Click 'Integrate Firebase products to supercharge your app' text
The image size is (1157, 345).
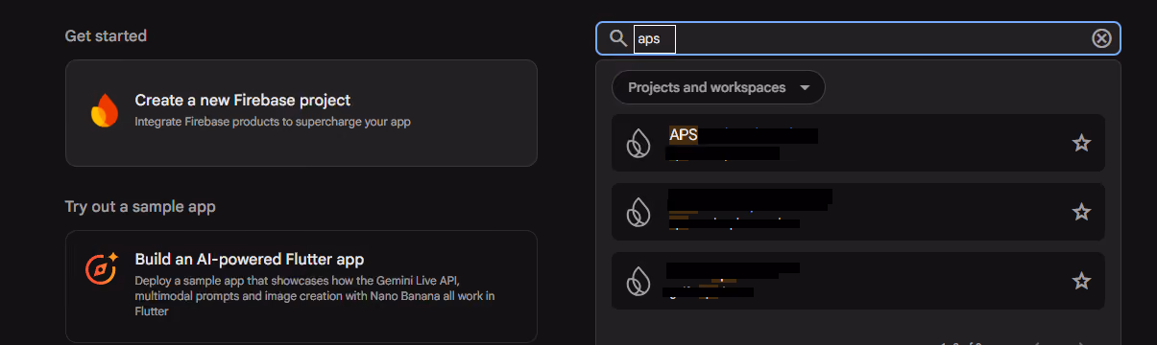[273, 122]
